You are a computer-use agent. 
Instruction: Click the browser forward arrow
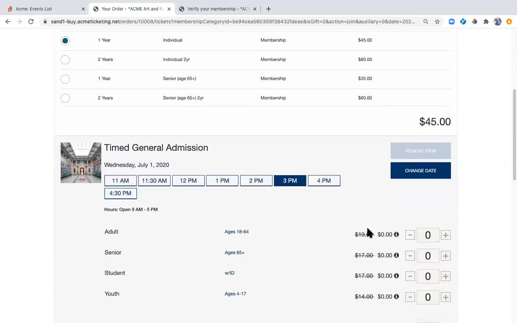[19, 22]
